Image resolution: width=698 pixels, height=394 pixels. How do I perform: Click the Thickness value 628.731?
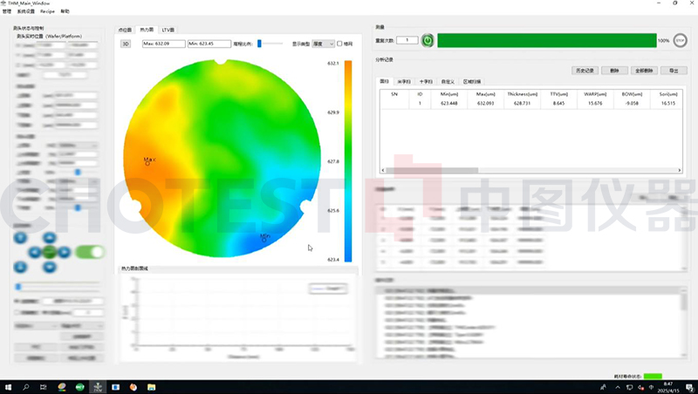coord(522,103)
